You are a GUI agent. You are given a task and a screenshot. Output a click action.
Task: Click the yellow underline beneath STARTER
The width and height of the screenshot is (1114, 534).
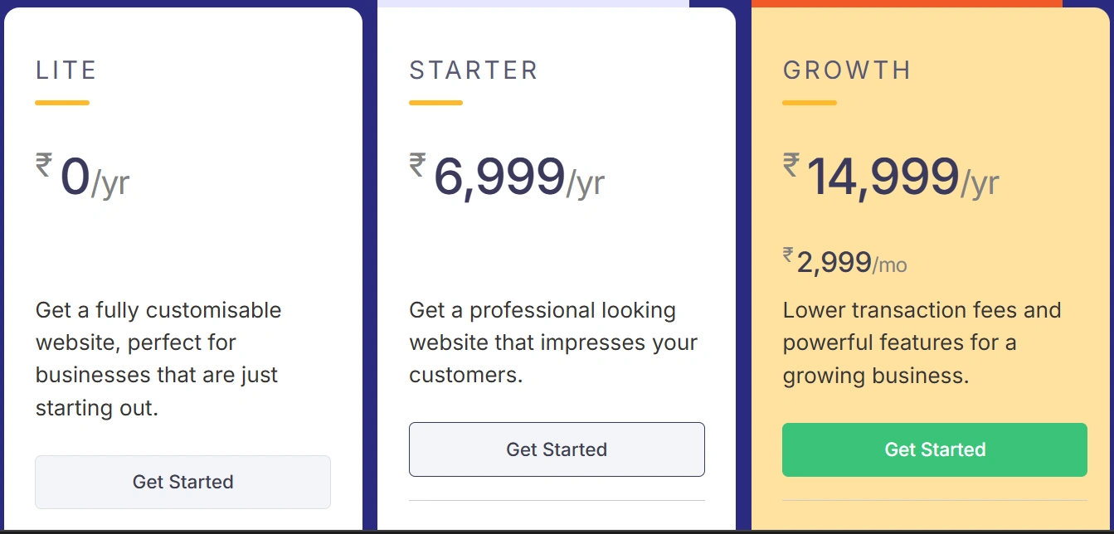pos(435,103)
